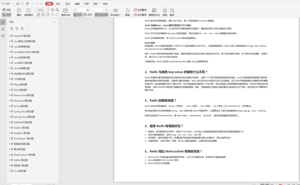Screen dimensions: 300x185
Task: Open 查找 search tool
Action: pyautogui.click(x=172, y=12)
